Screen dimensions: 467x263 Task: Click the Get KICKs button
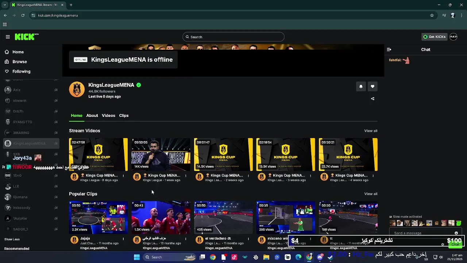click(434, 37)
